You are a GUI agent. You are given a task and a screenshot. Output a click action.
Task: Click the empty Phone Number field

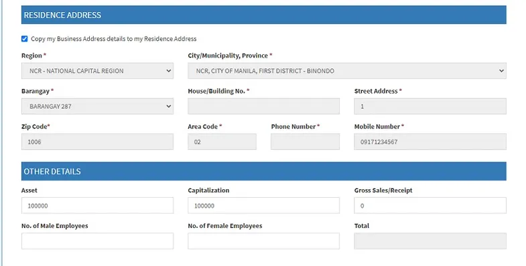(x=306, y=142)
